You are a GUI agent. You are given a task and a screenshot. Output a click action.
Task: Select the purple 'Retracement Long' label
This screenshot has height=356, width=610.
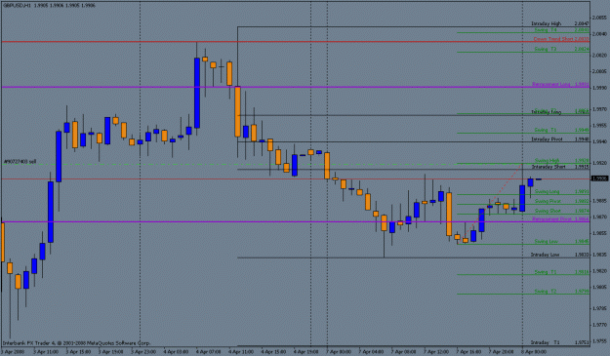[x=551, y=84]
